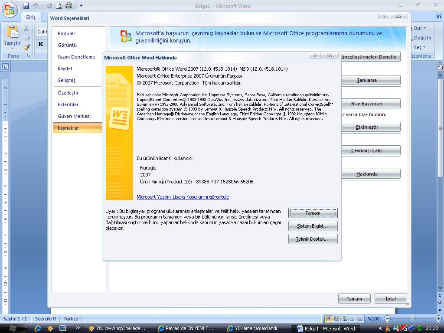Click the Etkinleştir button
This screenshot has width=444, height=333.
371,127
